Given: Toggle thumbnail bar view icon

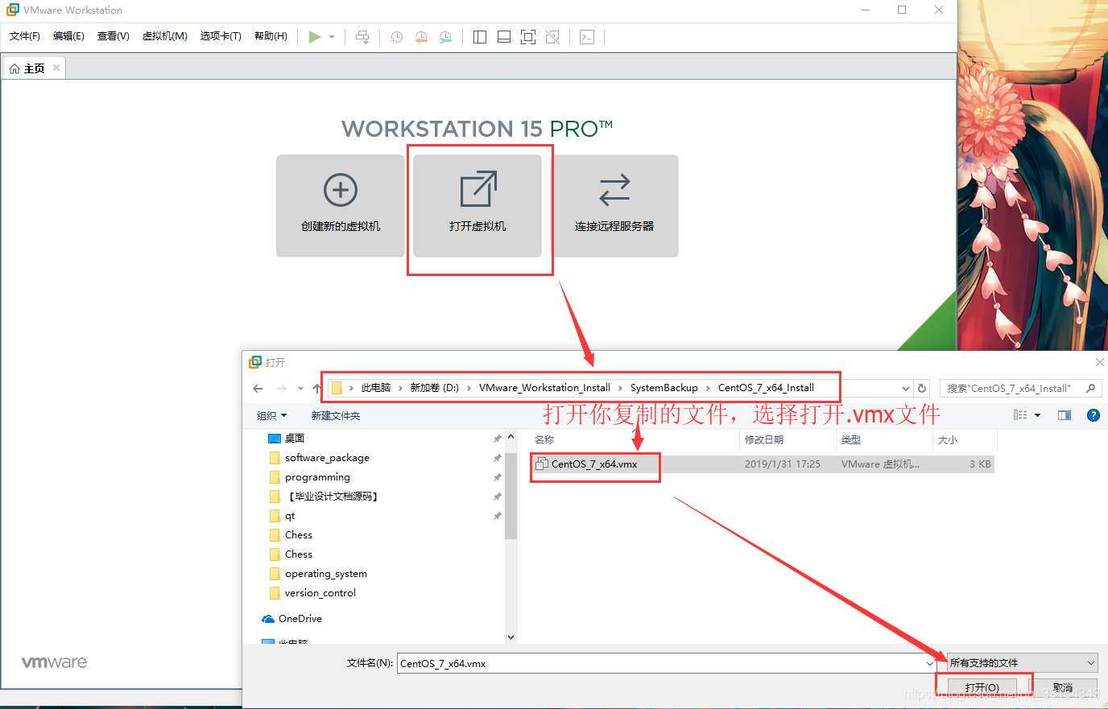Looking at the screenshot, I should coord(504,37).
